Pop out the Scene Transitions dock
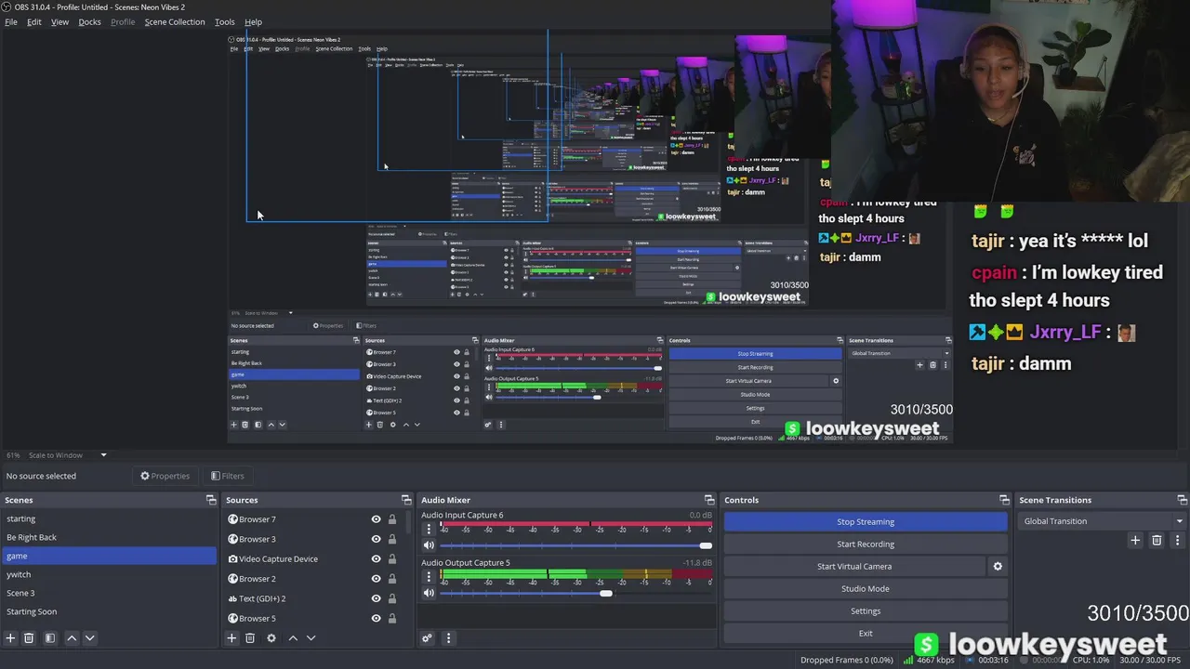The image size is (1190, 669). point(1180,500)
